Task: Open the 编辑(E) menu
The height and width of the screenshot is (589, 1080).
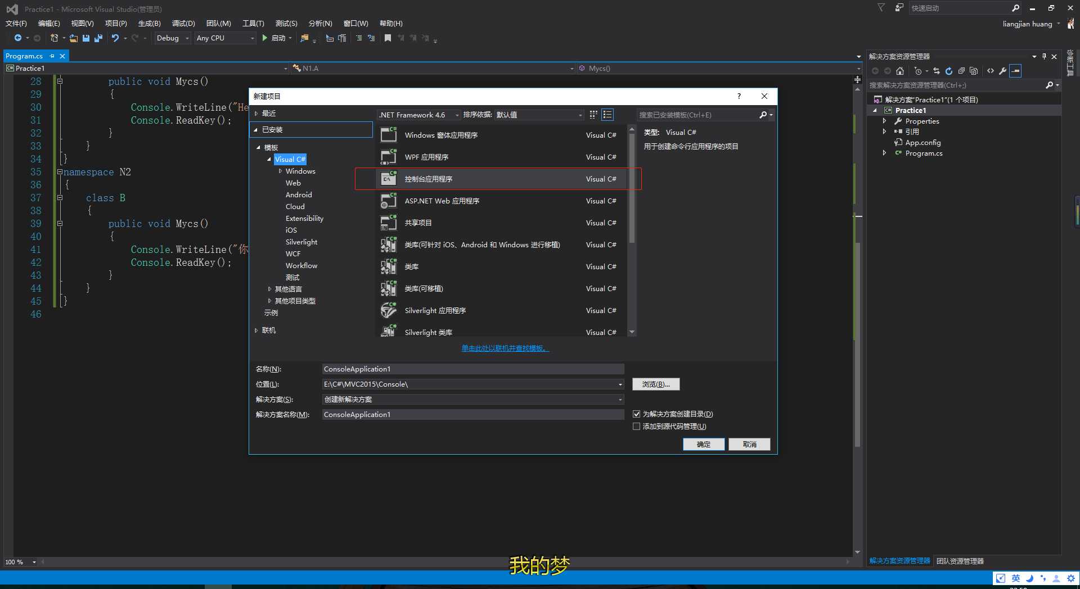Action: 49,23
